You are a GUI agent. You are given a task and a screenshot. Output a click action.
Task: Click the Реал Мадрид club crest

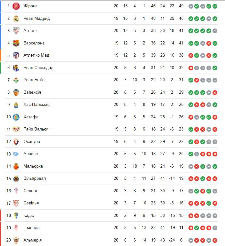pyautogui.click(x=16, y=19)
